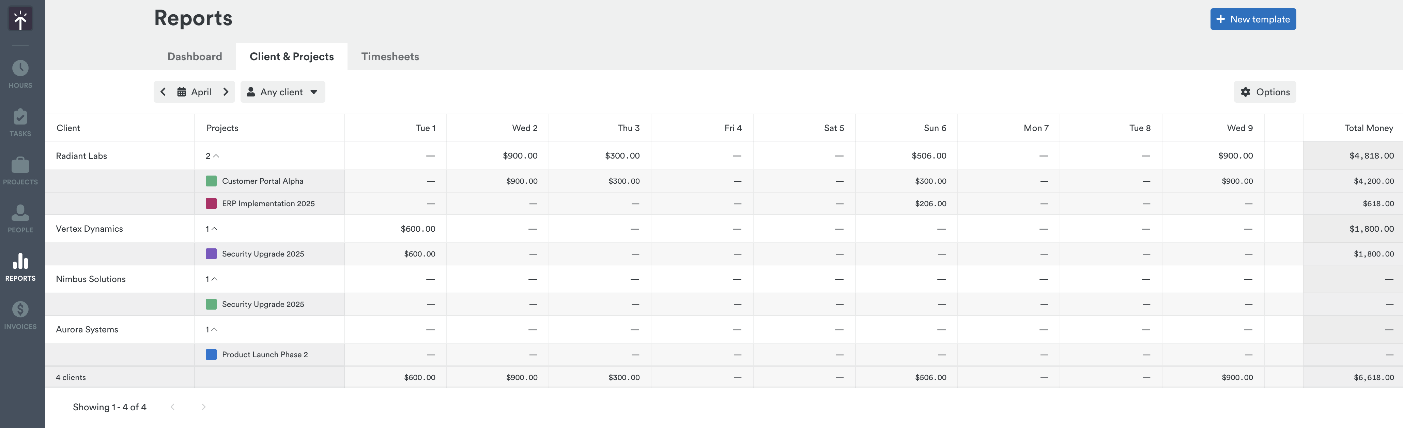Click the calendar icon next to April
This screenshot has width=1403, height=428.
(x=182, y=92)
